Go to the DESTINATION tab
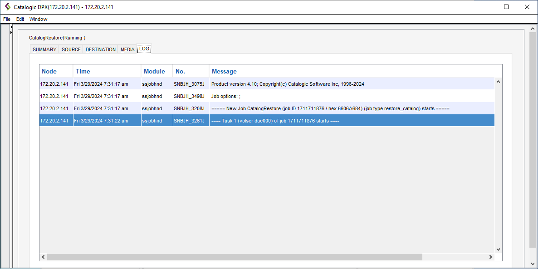Viewport: 538px width, 269px height. tap(100, 49)
